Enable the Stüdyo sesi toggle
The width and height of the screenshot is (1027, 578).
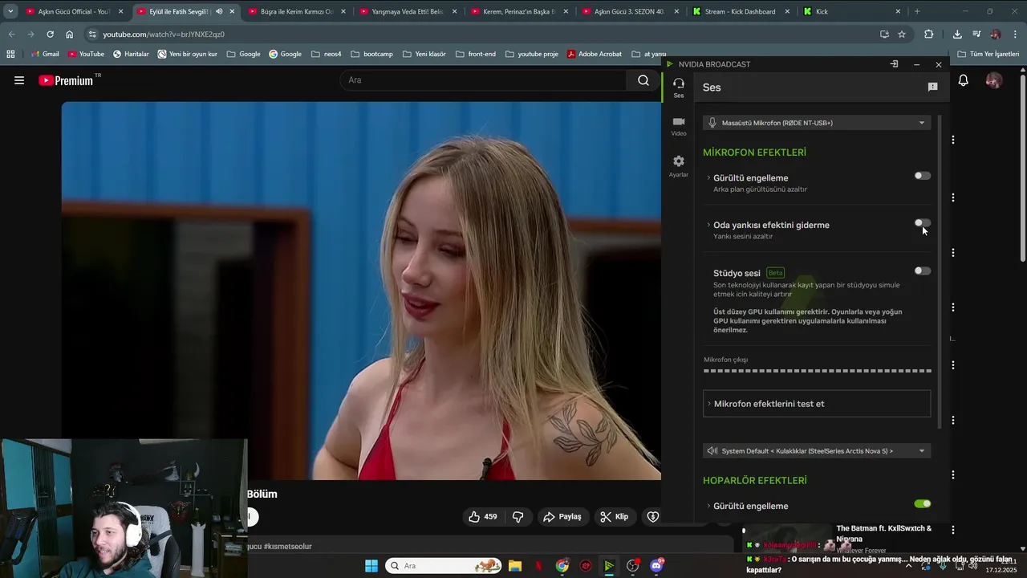[923, 271]
